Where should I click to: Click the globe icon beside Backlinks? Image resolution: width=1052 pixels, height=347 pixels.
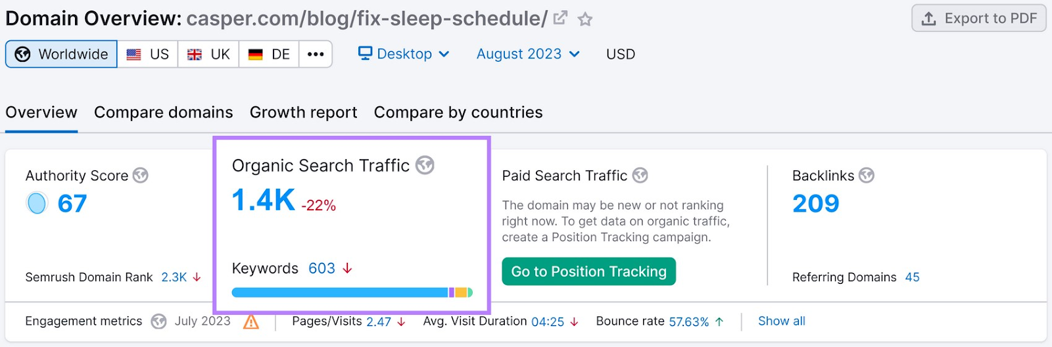pyautogui.click(x=867, y=175)
